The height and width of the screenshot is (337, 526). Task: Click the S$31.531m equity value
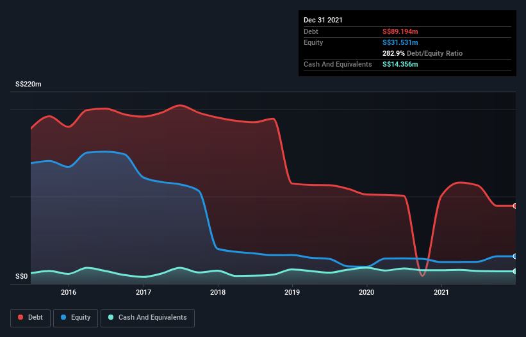(400, 42)
